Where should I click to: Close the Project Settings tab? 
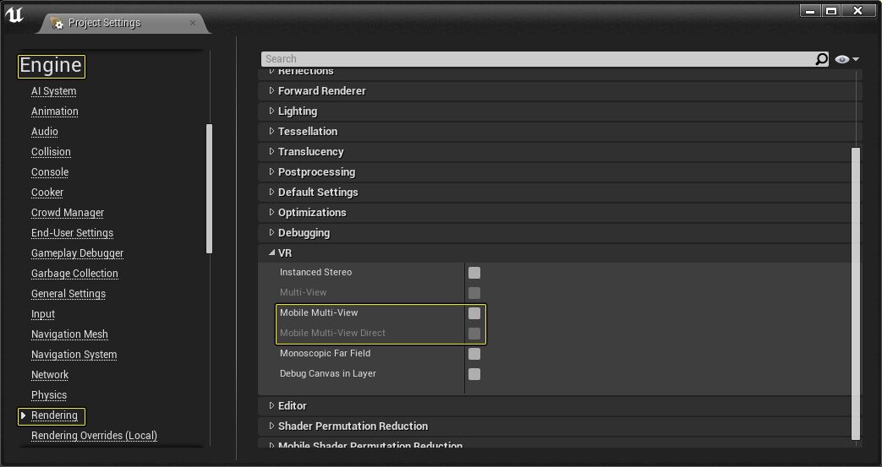point(193,23)
